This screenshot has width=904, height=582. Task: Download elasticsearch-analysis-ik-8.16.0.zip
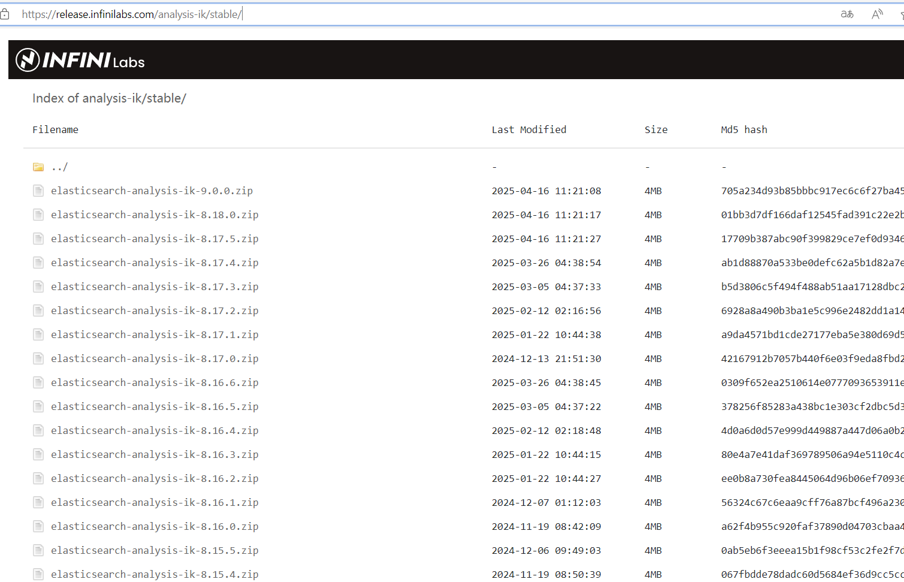(155, 526)
